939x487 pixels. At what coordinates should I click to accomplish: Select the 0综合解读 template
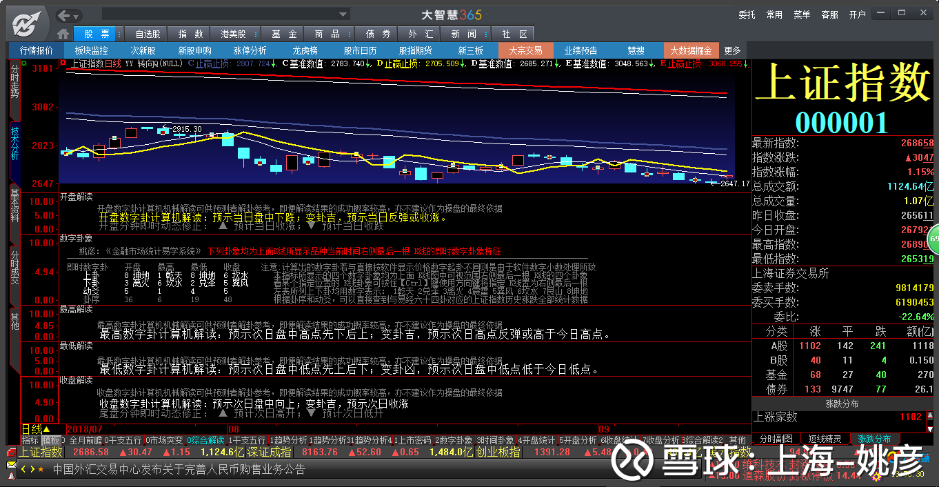point(206,440)
